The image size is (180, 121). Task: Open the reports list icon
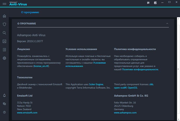coord(4,50)
